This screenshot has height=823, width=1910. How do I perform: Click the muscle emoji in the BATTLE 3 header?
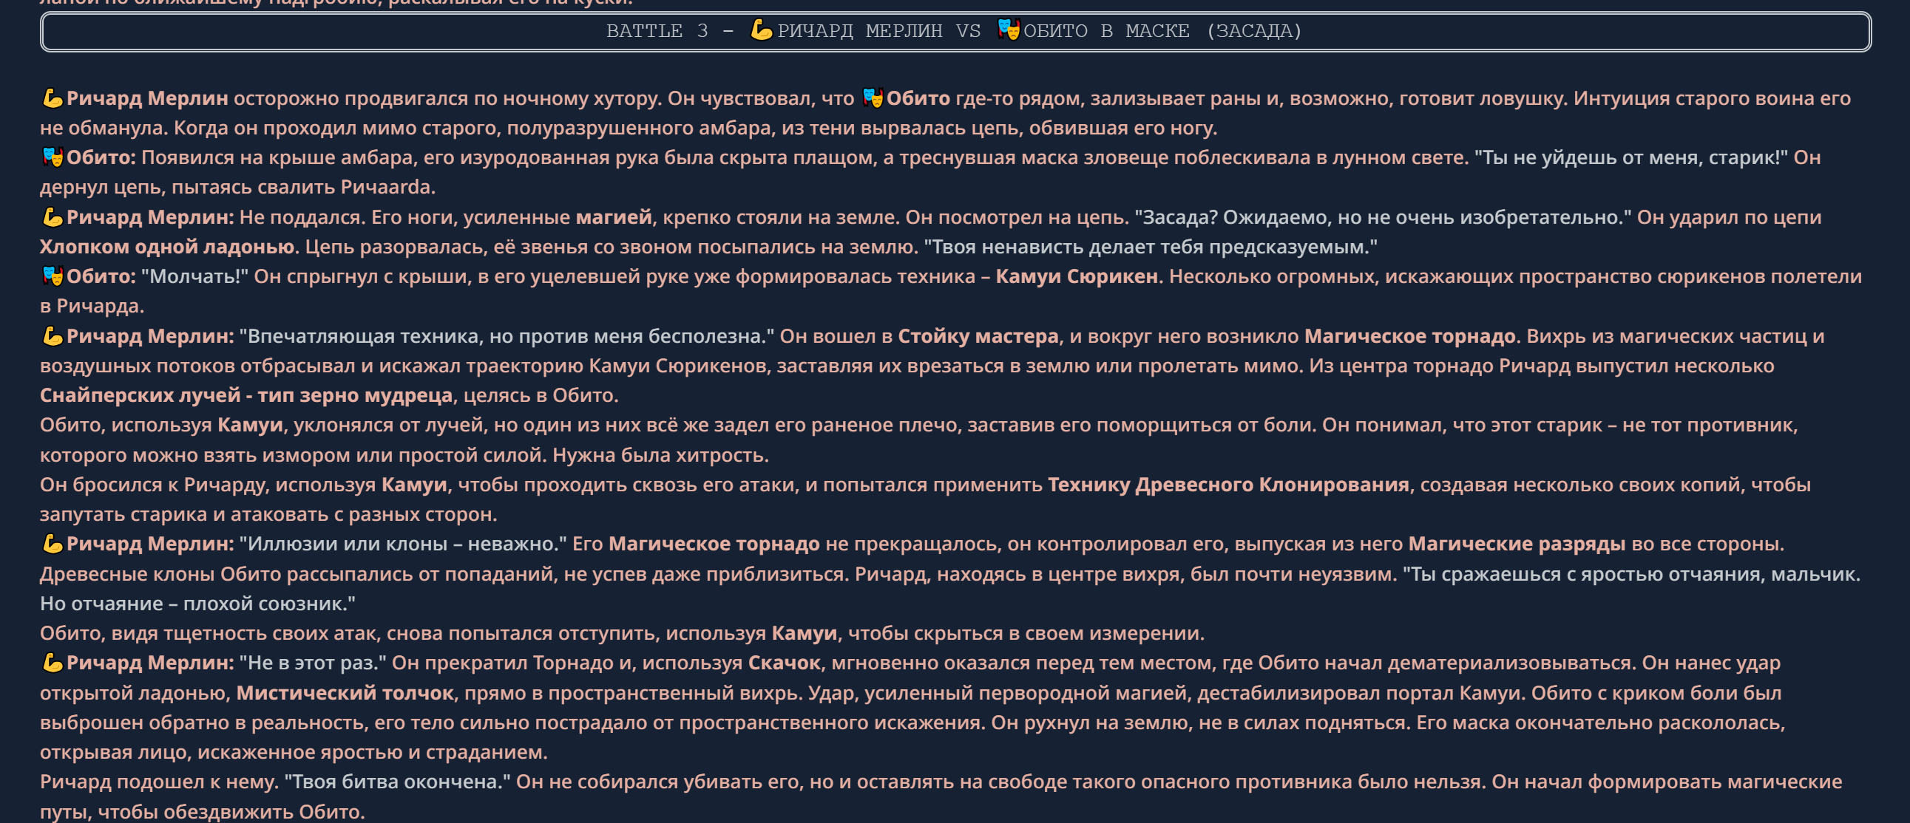[762, 30]
